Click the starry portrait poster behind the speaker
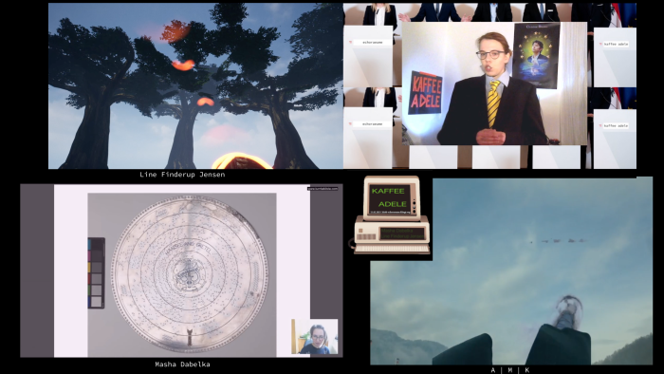This screenshot has height=374, width=664. coord(536,56)
